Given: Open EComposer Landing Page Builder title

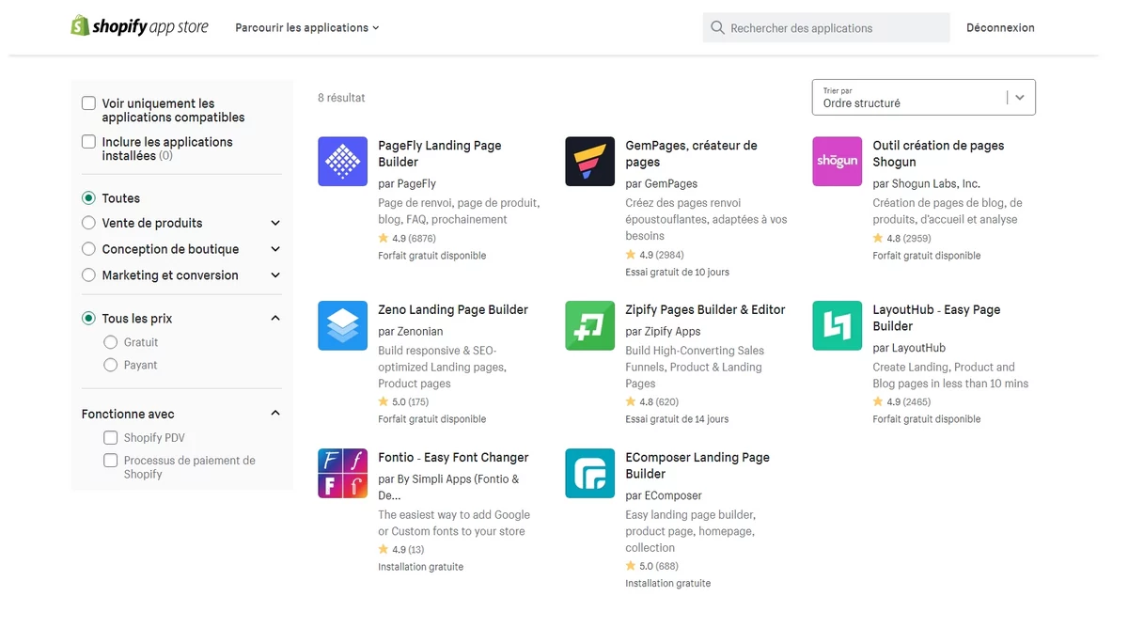Looking at the screenshot, I should click(x=697, y=465).
